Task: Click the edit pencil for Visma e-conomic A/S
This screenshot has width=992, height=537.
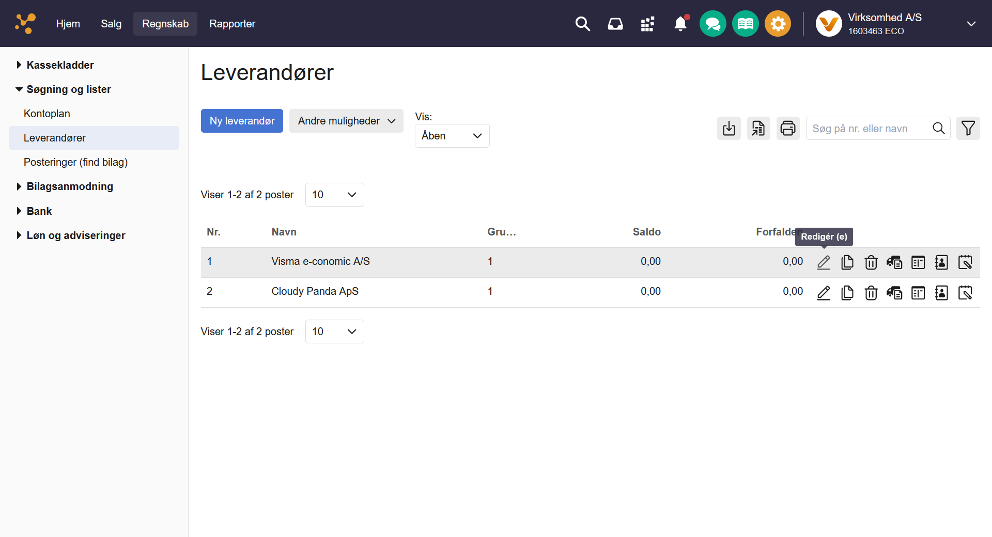Action: click(x=824, y=262)
